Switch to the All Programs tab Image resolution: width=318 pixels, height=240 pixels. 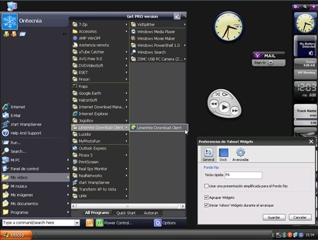(x=97, y=213)
